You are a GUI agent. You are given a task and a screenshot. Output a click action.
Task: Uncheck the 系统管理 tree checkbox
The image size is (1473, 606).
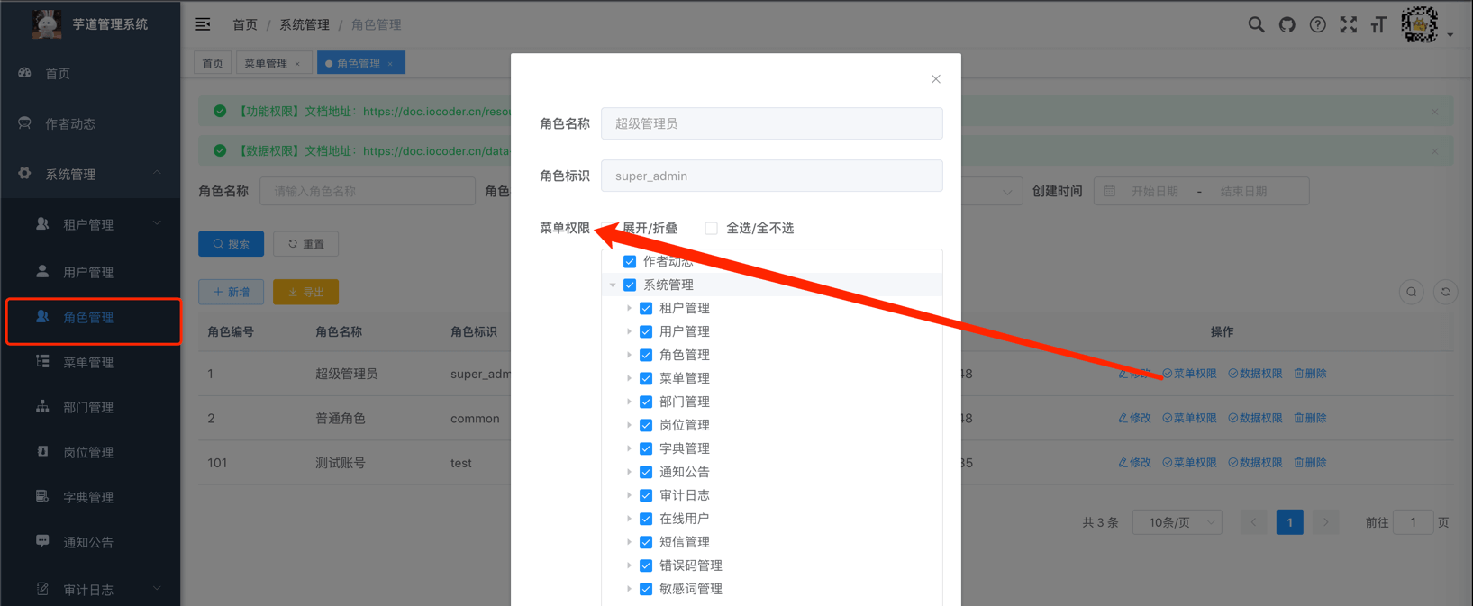(630, 285)
